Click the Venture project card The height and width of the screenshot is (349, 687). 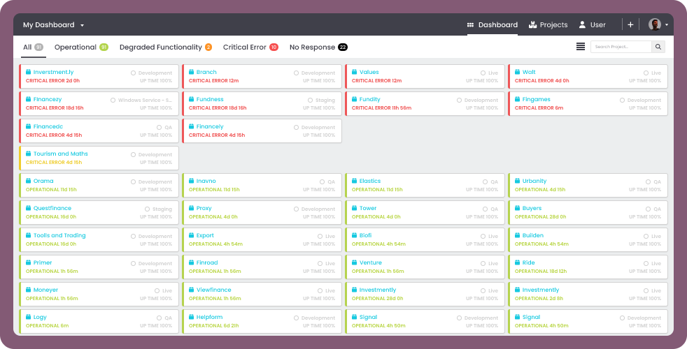(425, 267)
